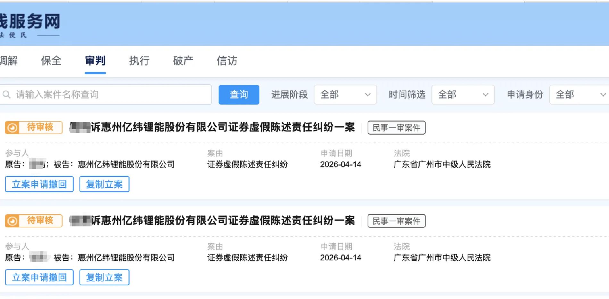This screenshot has width=609, height=299.
Task: Click first case's 2026-04-14 date
Action: point(340,164)
